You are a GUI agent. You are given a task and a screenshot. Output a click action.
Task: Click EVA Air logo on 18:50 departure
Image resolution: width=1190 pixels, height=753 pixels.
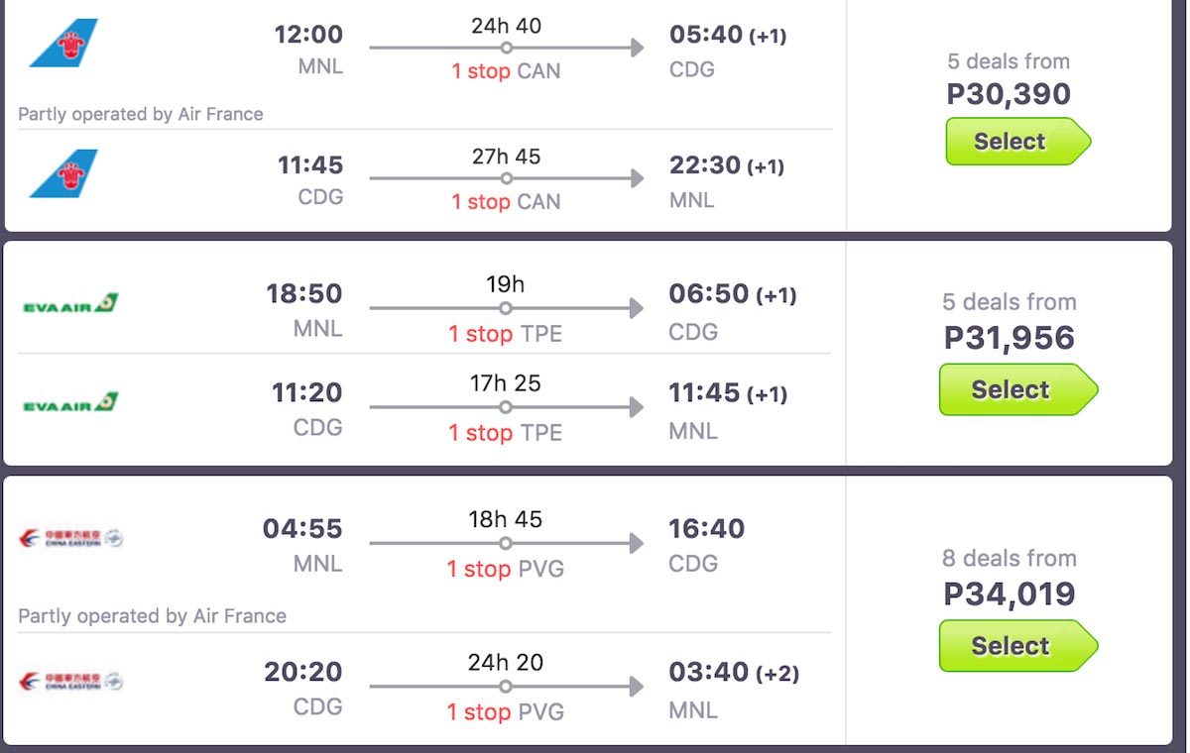click(70, 303)
